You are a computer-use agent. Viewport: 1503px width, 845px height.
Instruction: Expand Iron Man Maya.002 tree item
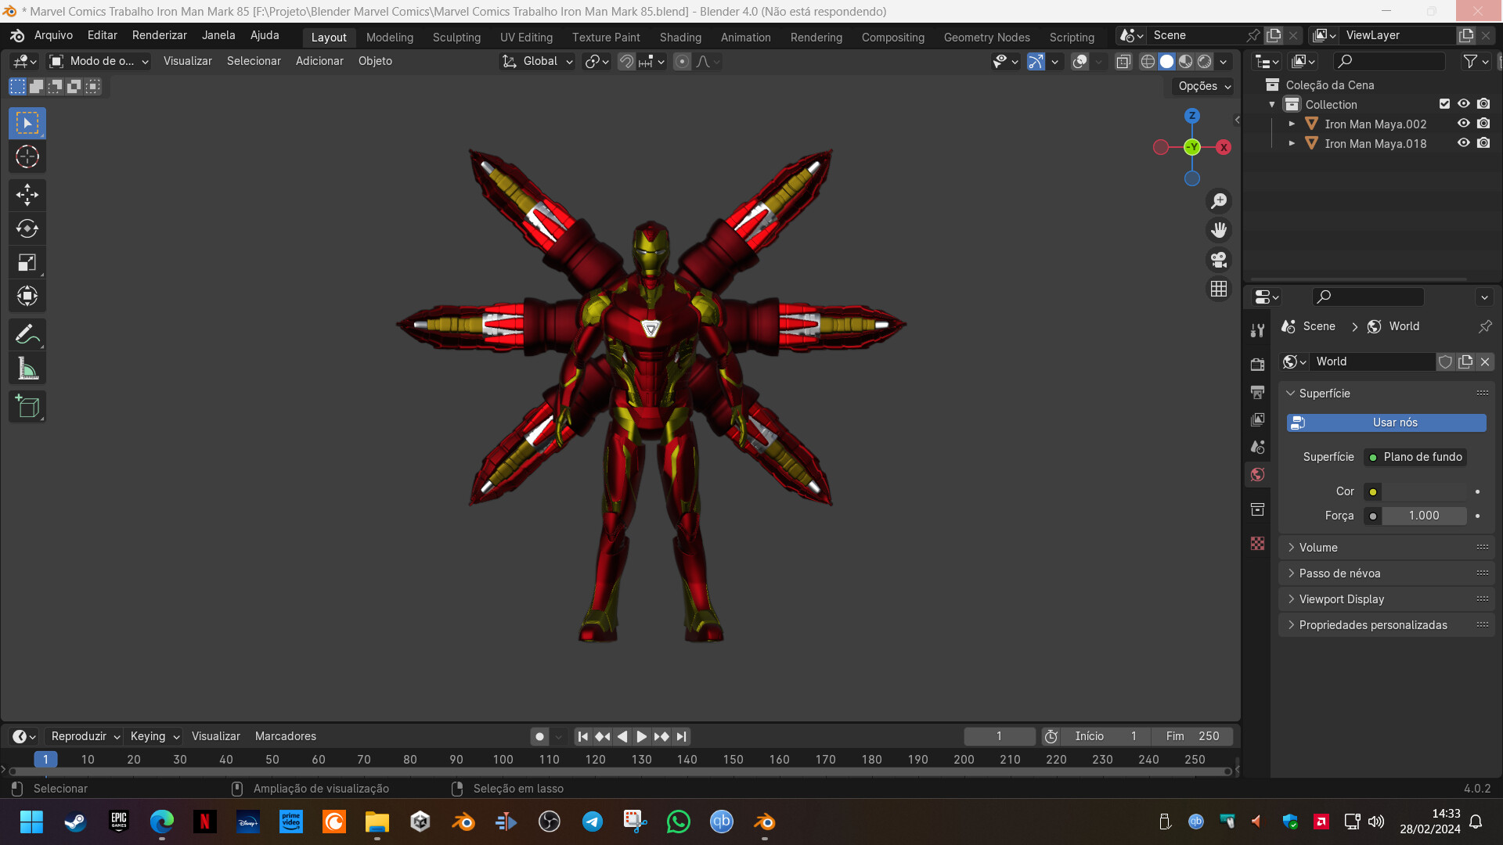tap(1292, 124)
